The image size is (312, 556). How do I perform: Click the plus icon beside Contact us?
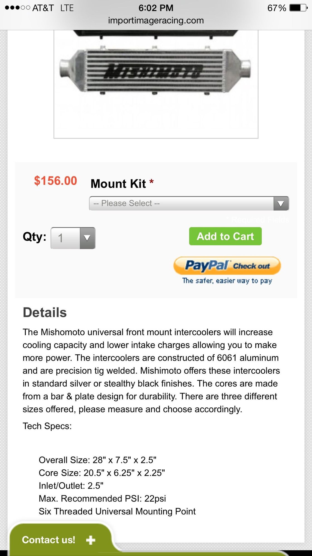[91, 540]
